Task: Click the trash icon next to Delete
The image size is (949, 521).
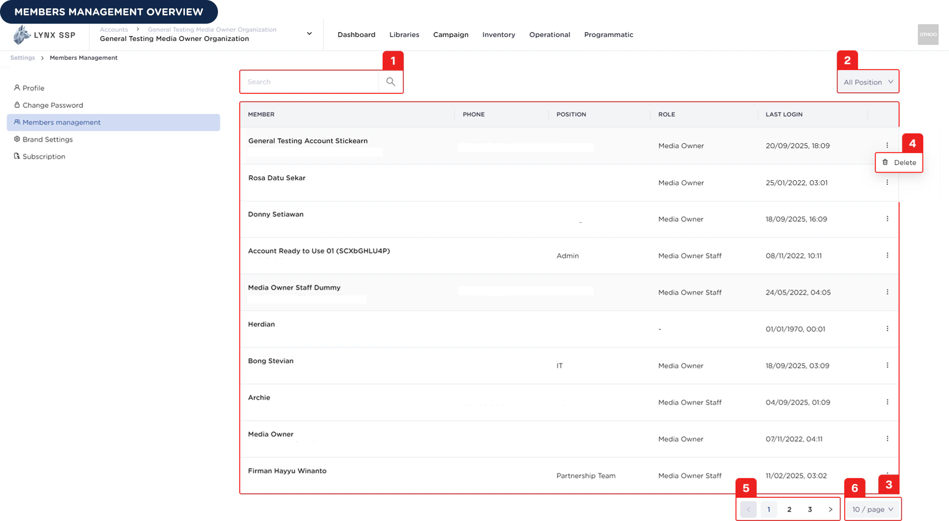Action: (x=885, y=162)
